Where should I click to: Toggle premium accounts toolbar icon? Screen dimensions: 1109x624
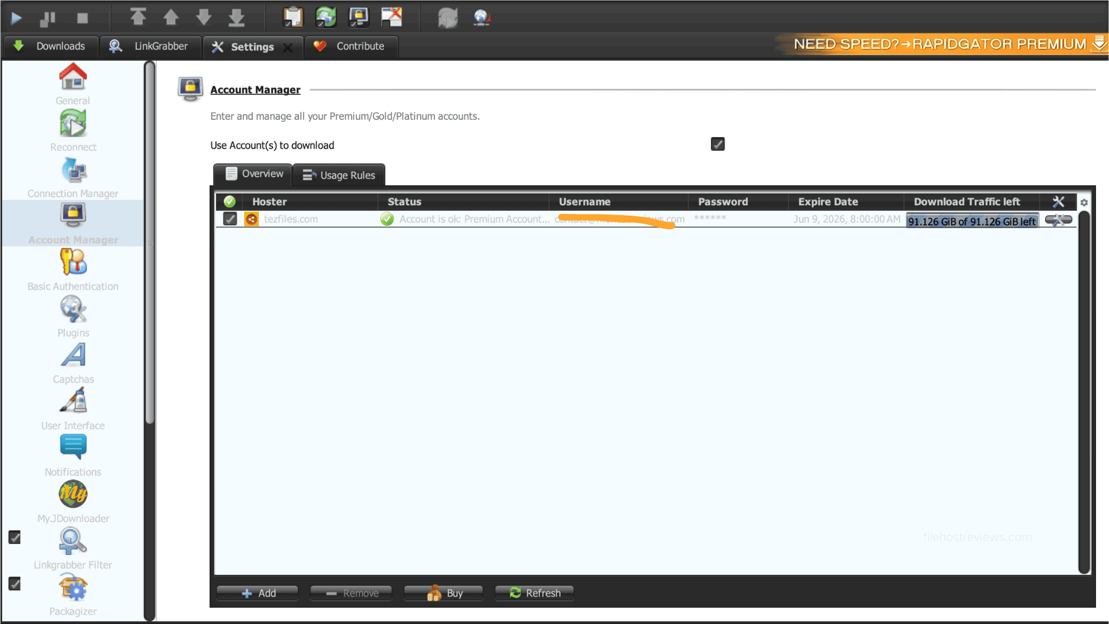tap(358, 17)
